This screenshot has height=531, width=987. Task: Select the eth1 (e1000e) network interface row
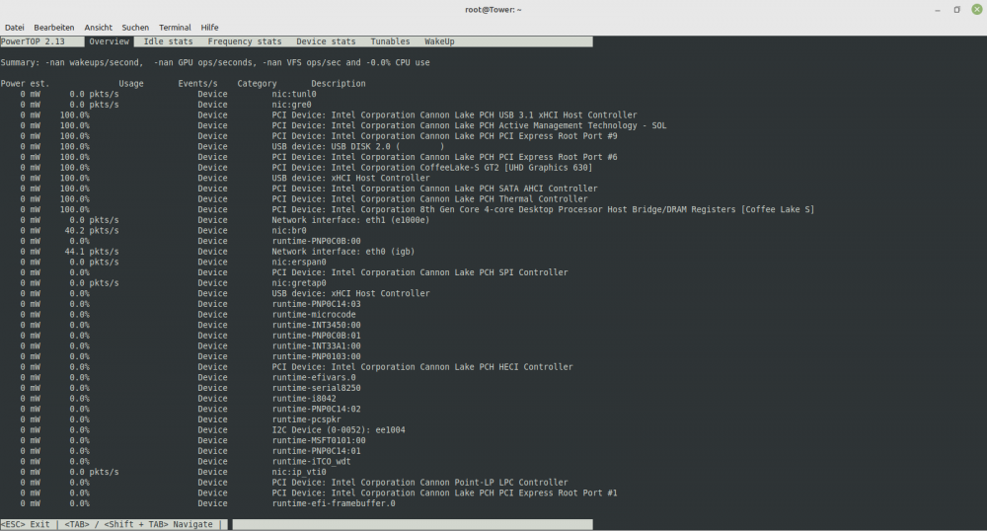(x=225, y=219)
